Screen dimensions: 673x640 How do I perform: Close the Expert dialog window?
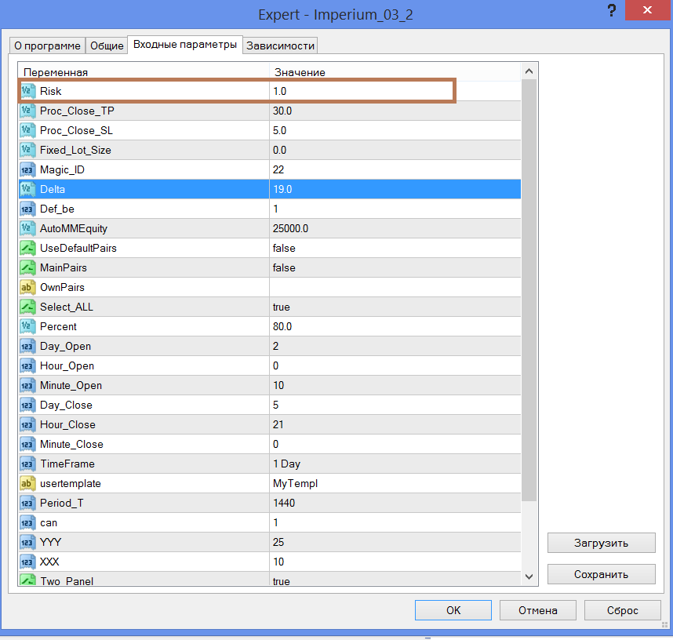click(647, 10)
